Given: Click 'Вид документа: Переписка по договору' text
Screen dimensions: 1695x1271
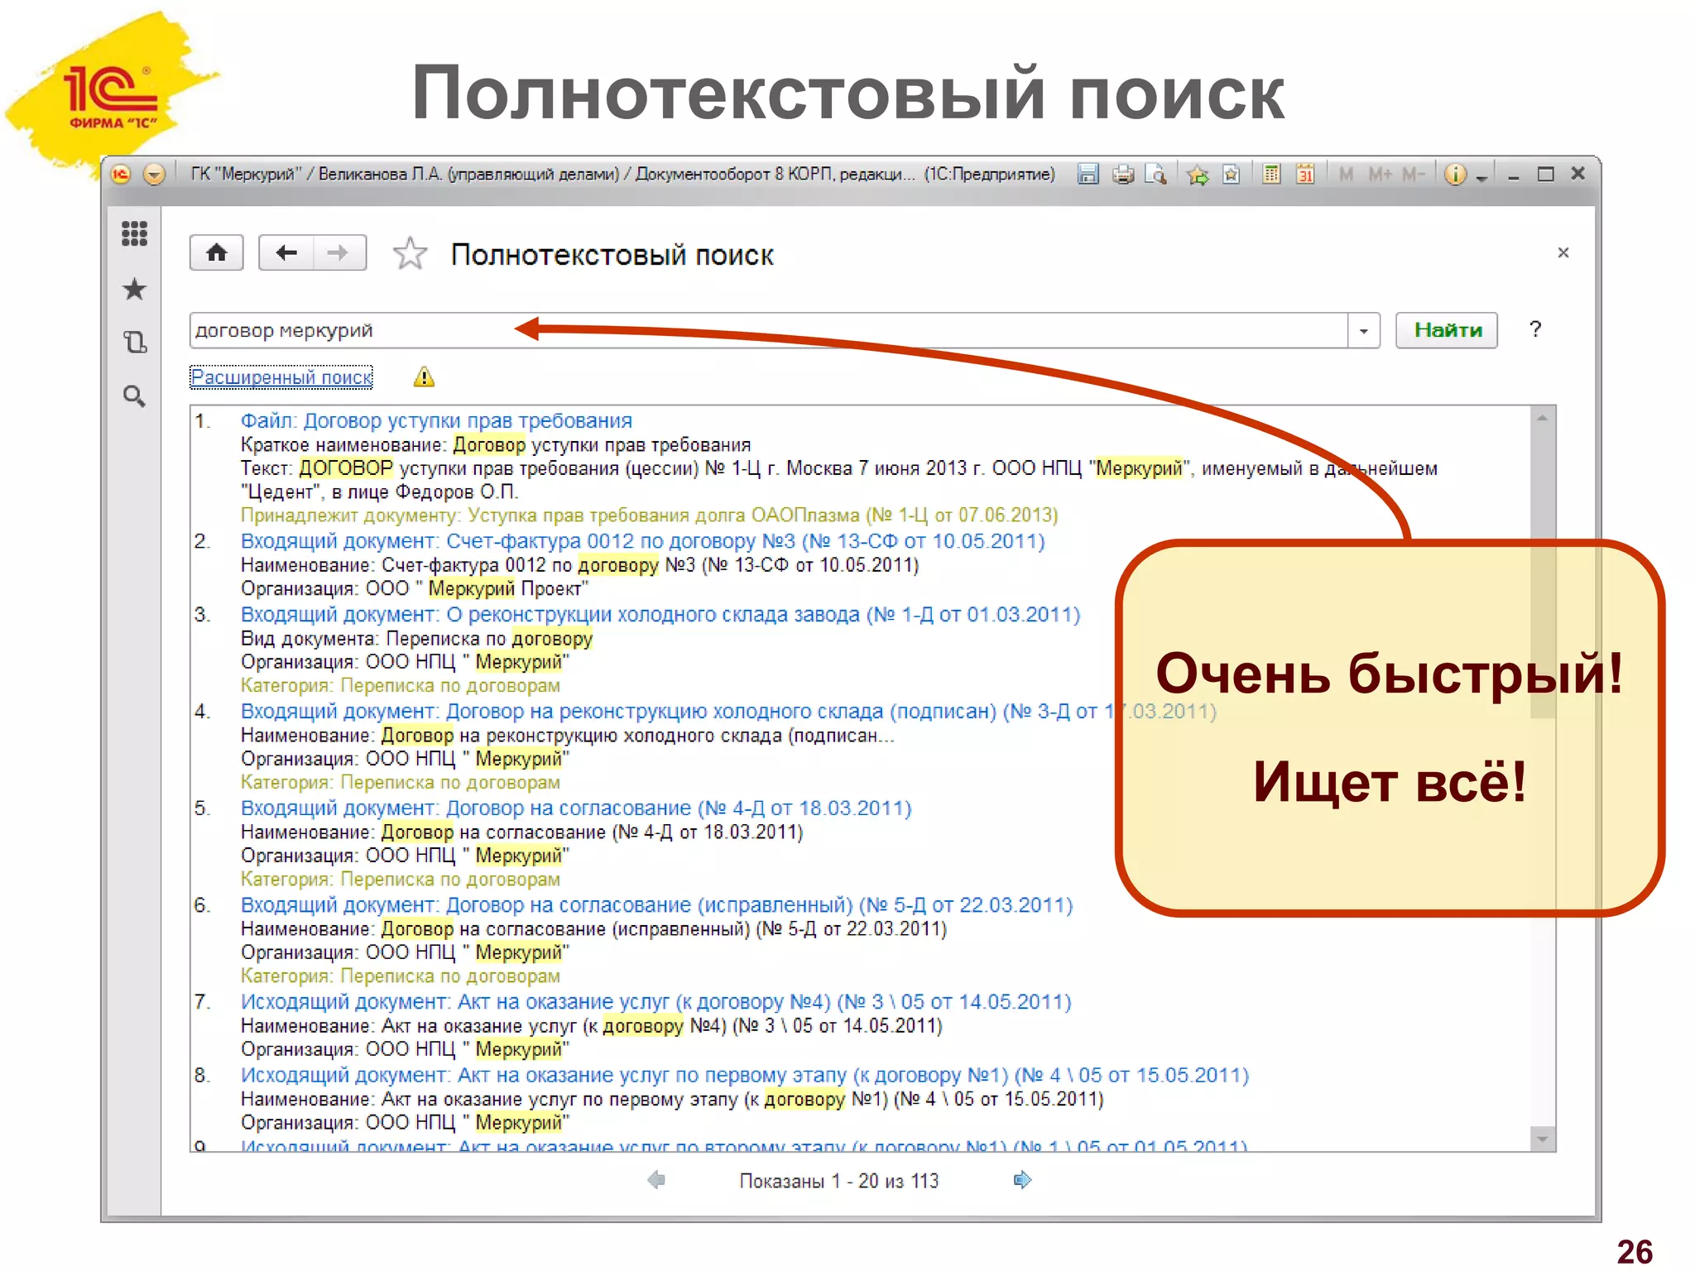Looking at the screenshot, I should [416, 639].
